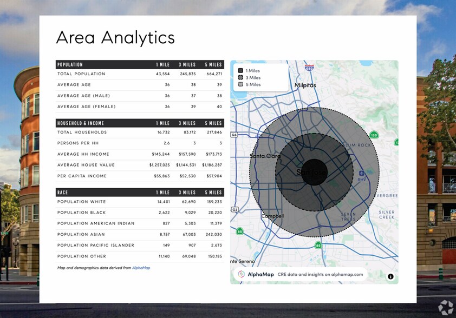The height and width of the screenshot is (318, 456).
Task: Open the AlphaMap link in the footnote
Action: 141,268
